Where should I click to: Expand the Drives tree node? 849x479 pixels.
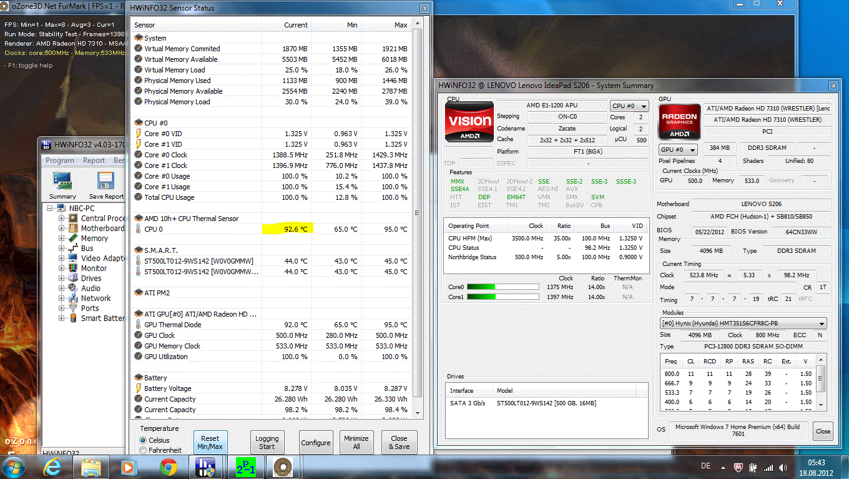(x=62, y=278)
